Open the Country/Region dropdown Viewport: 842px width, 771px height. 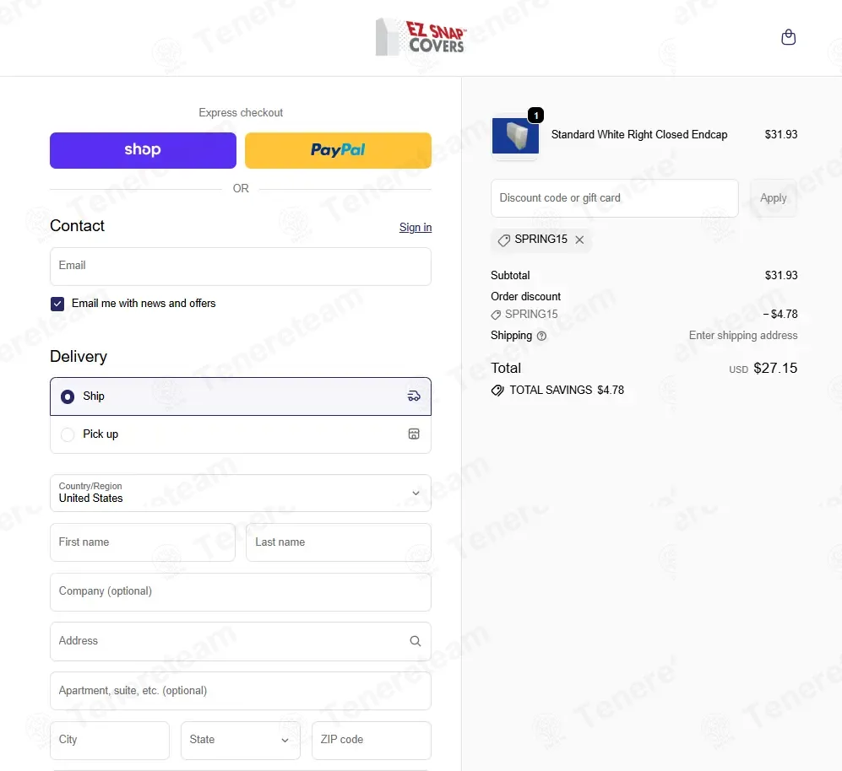pos(241,493)
